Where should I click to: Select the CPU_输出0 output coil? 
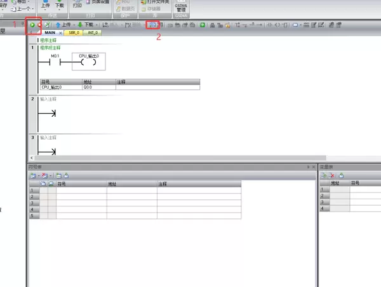89,62
